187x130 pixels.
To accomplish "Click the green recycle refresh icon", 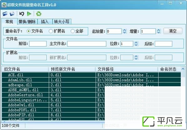I will (39, 14).
